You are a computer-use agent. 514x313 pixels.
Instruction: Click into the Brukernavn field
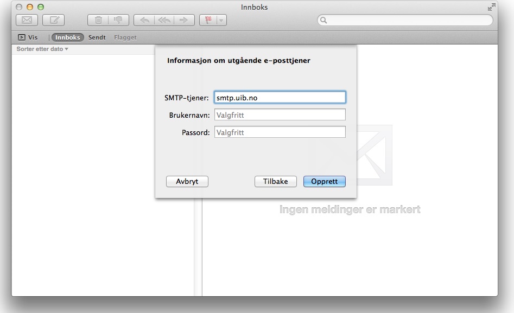[x=280, y=114]
